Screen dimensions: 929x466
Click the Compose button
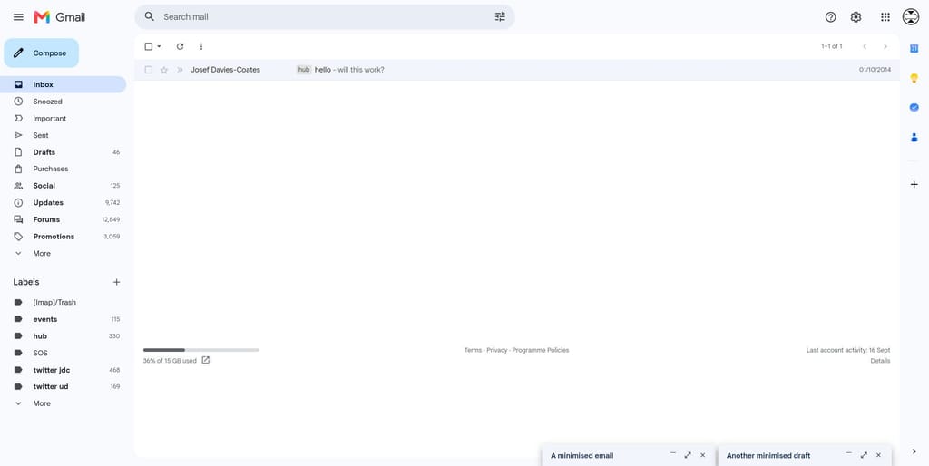pos(42,53)
